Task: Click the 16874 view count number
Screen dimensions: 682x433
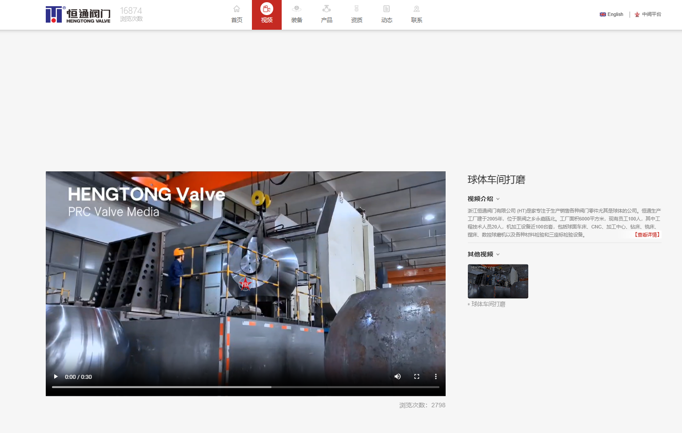Action: [131, 11]
